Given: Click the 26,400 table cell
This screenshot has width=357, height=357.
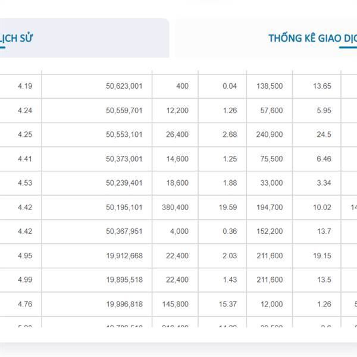Looking at the screenshot, I should (177, 134).
